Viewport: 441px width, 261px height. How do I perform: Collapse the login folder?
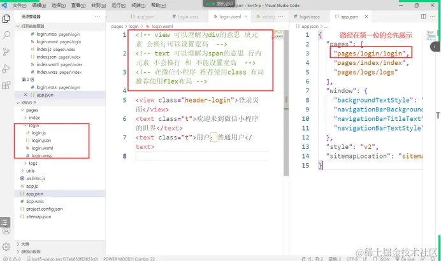pos(60,125)
